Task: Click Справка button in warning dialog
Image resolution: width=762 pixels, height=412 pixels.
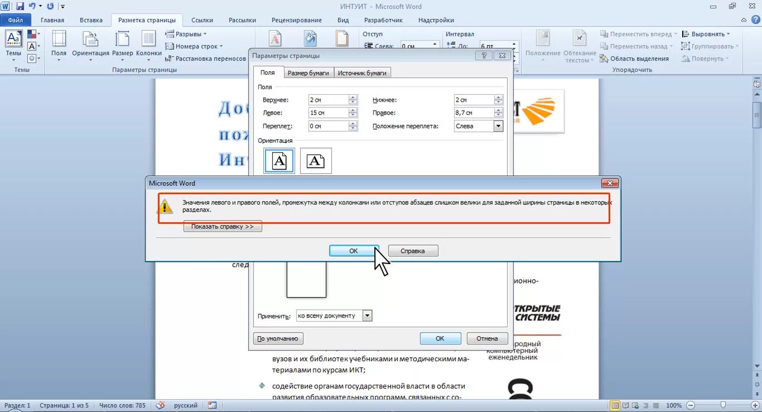Action: (413, 251)
